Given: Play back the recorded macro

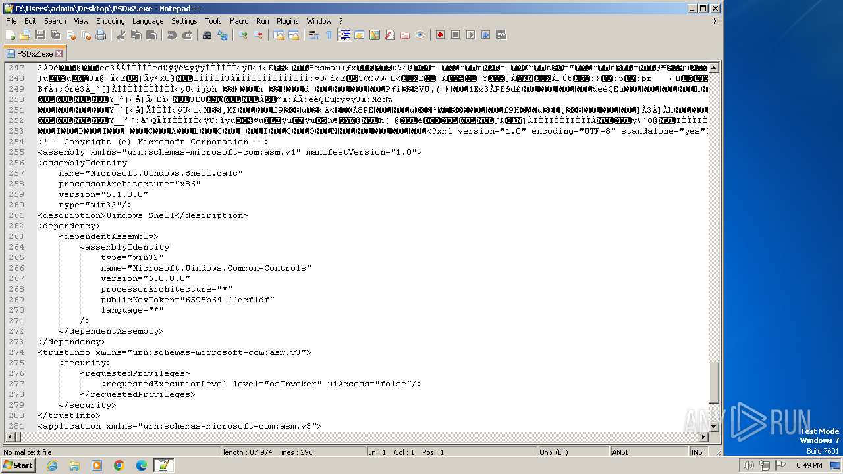Looking at the screenshot, I should 471,35.
